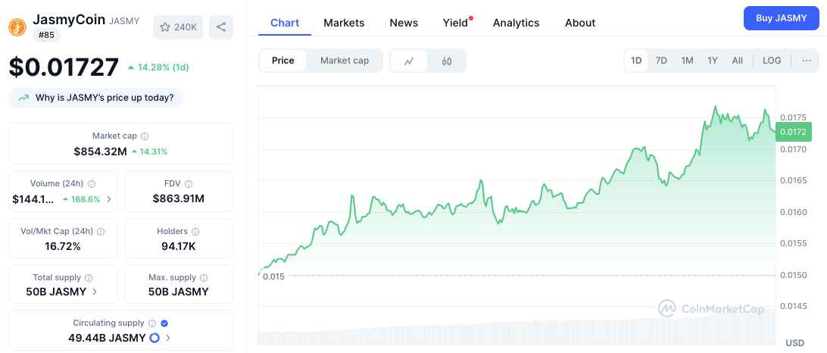This screenshot has height=353, width=827.
Task: Open the share icon button
Action: click(221, 27)
